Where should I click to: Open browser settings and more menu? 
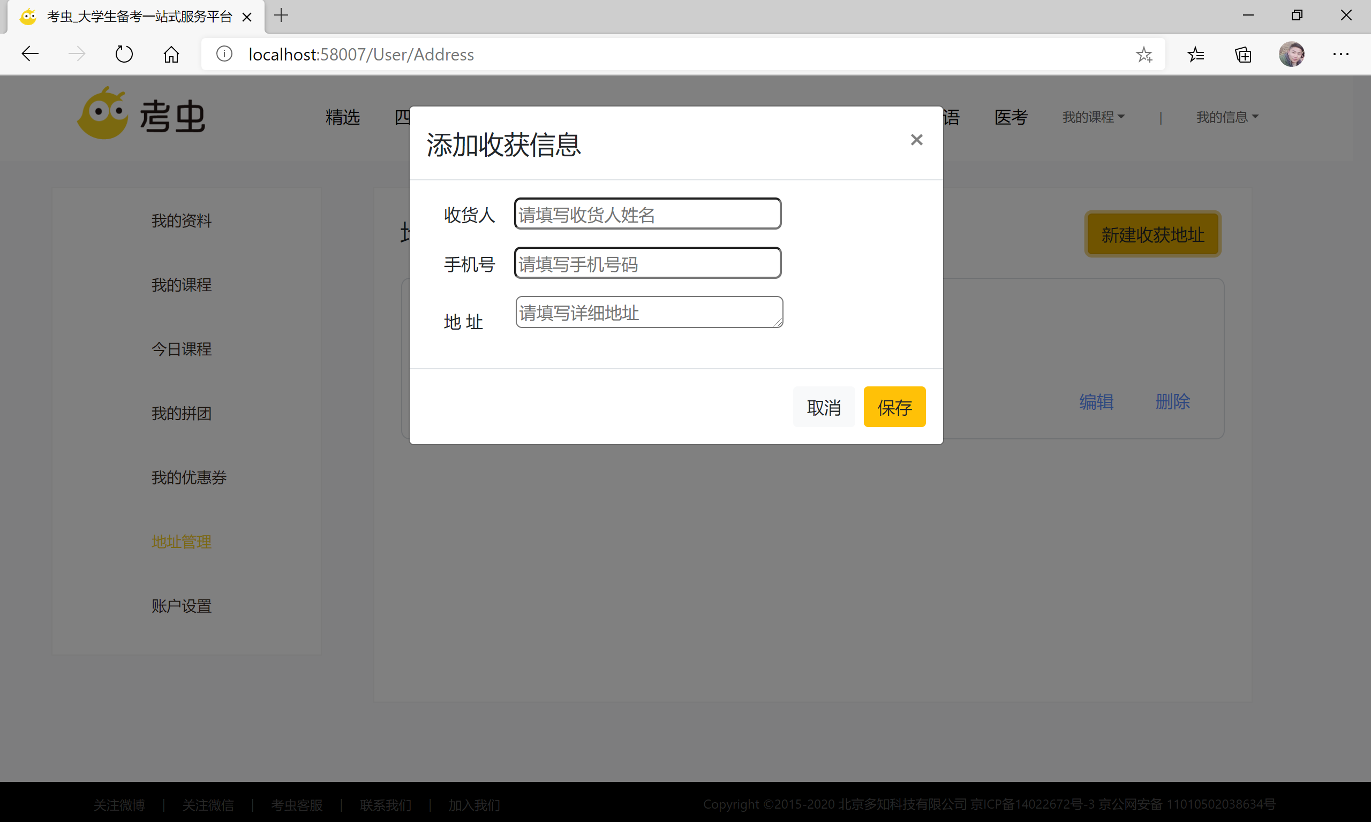point(1340,54)
